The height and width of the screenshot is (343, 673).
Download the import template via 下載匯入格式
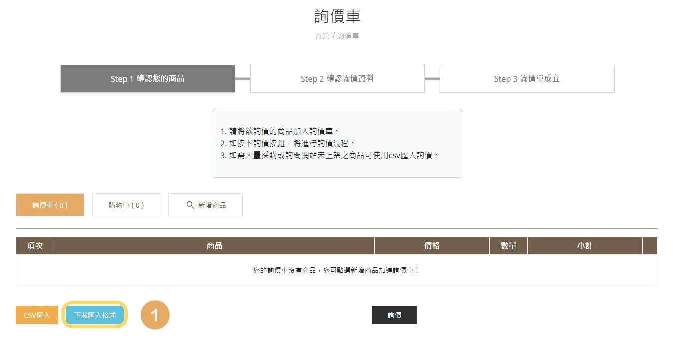pos(94,315)
